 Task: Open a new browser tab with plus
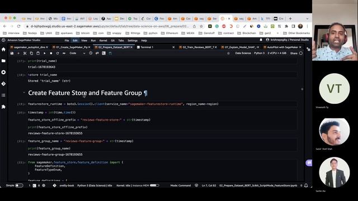click(x=290, y=18)
